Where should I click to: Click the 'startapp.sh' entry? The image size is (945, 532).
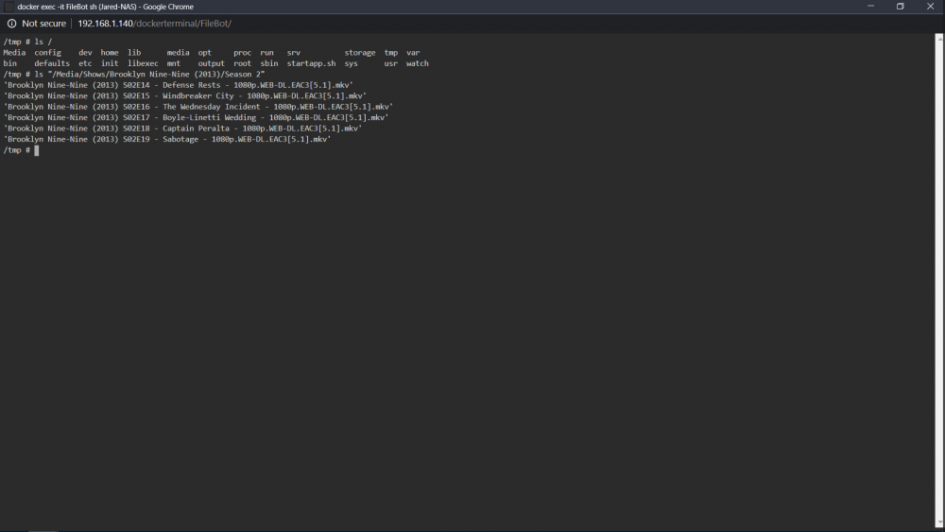(311, 63)
